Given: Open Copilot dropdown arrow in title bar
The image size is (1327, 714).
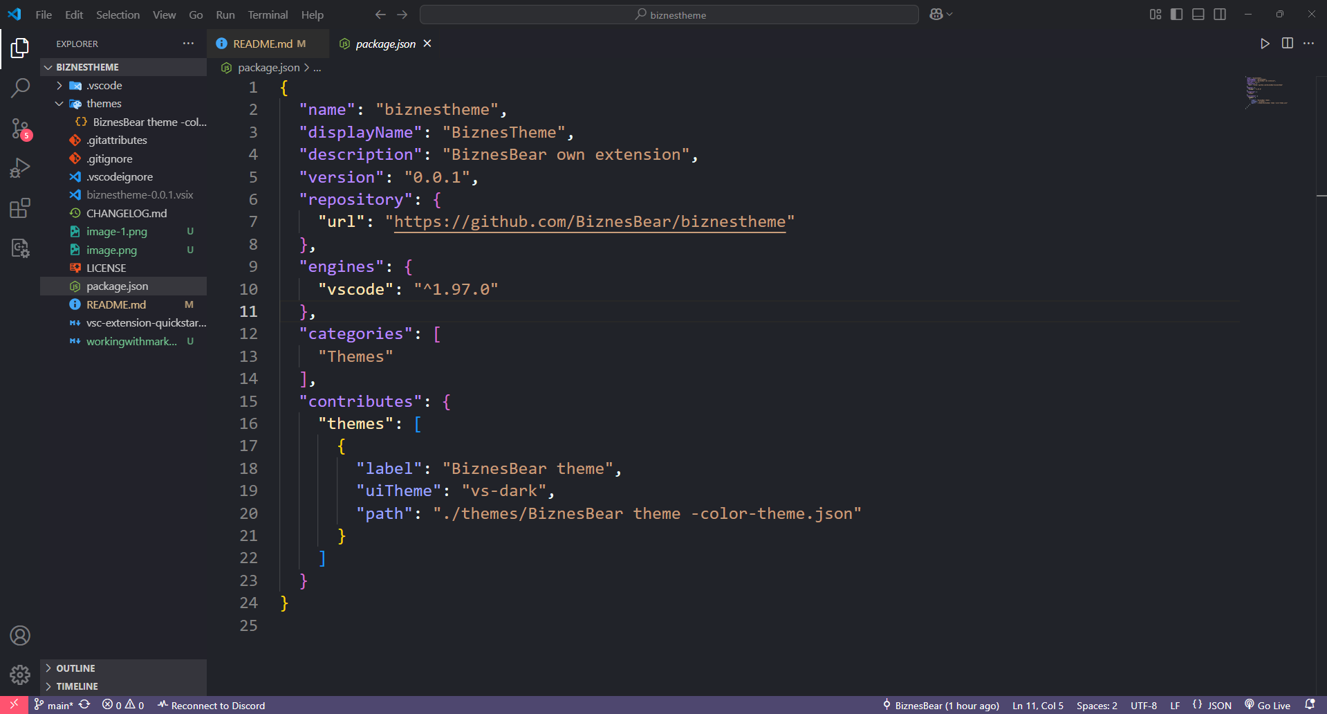Looking at the screenshot, I should (x=950, y=15).
